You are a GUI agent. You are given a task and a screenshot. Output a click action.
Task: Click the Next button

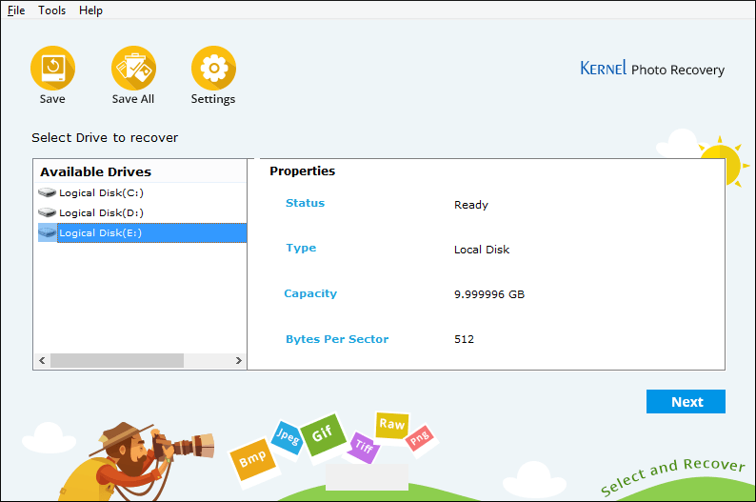(x=686, y=402)
